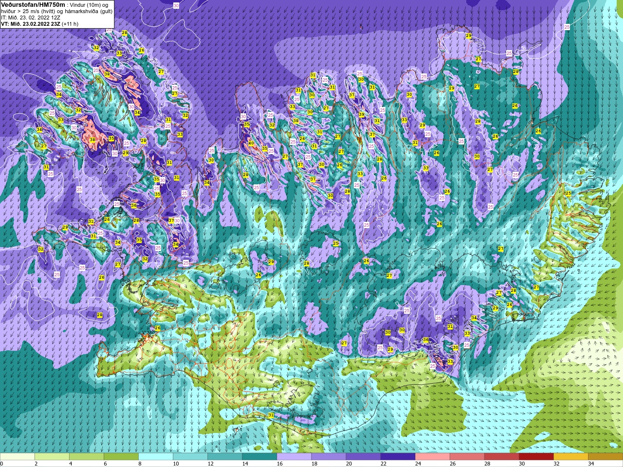
Task: Click the 'VT: Mið. 23.02.2022 23Z (+11 h)' line
Action: 39,23
